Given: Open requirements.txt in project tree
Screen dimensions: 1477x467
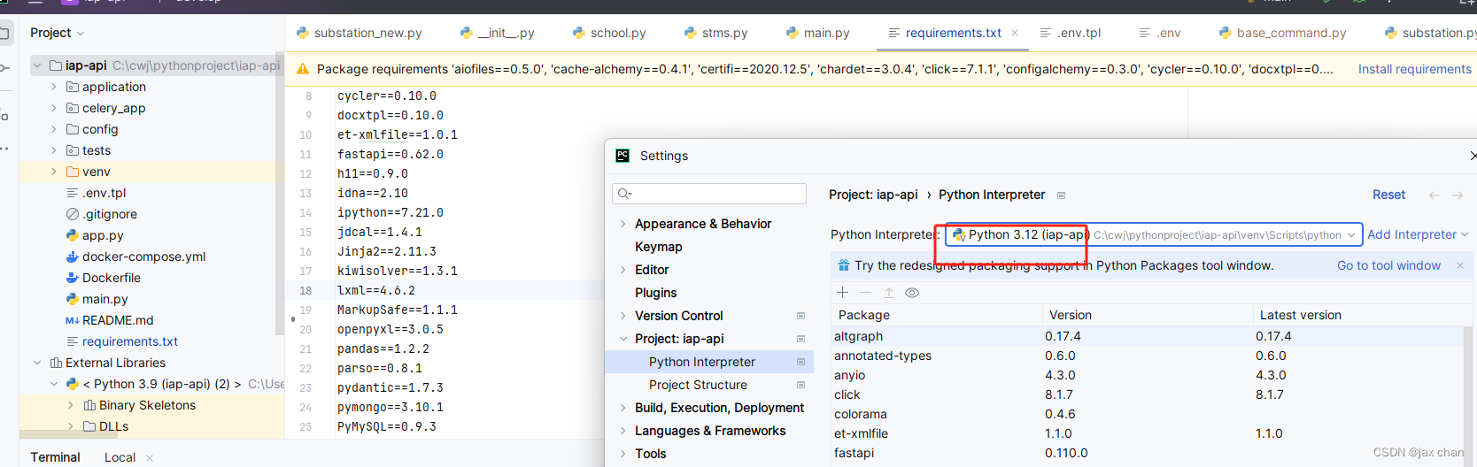Looking at the screenshot, I should click(130, 341).
